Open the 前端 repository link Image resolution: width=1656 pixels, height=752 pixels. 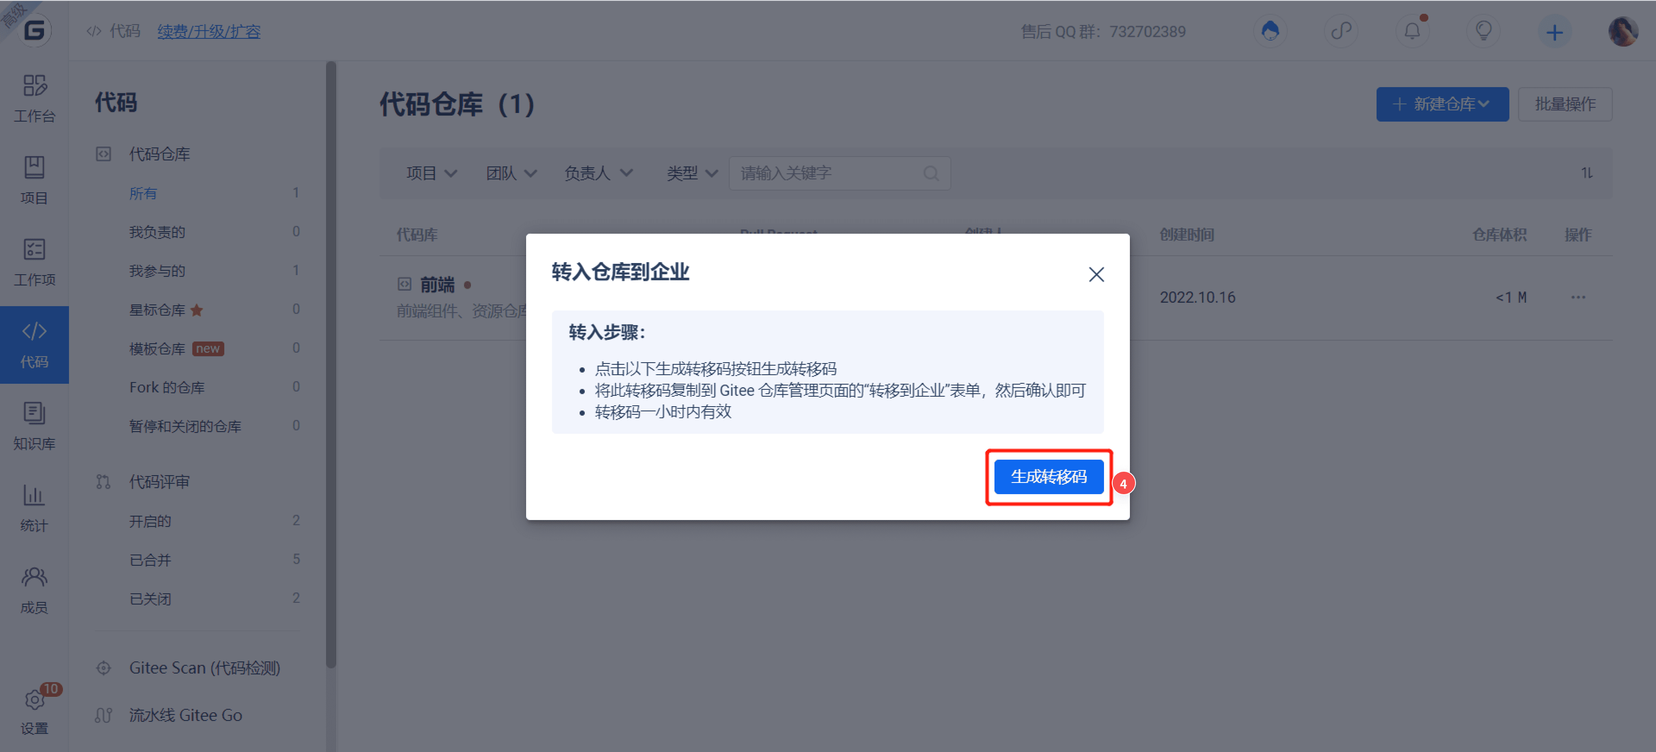coord(437,284)
